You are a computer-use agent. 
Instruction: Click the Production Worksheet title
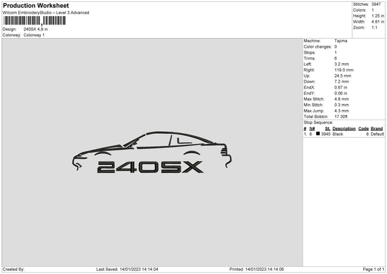pos(35,5)
